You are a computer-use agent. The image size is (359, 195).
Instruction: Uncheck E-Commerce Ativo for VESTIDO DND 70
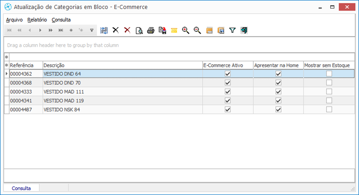(x=228, y=82)
